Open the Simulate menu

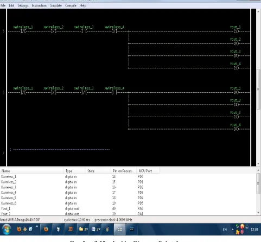tap(56, 5)
